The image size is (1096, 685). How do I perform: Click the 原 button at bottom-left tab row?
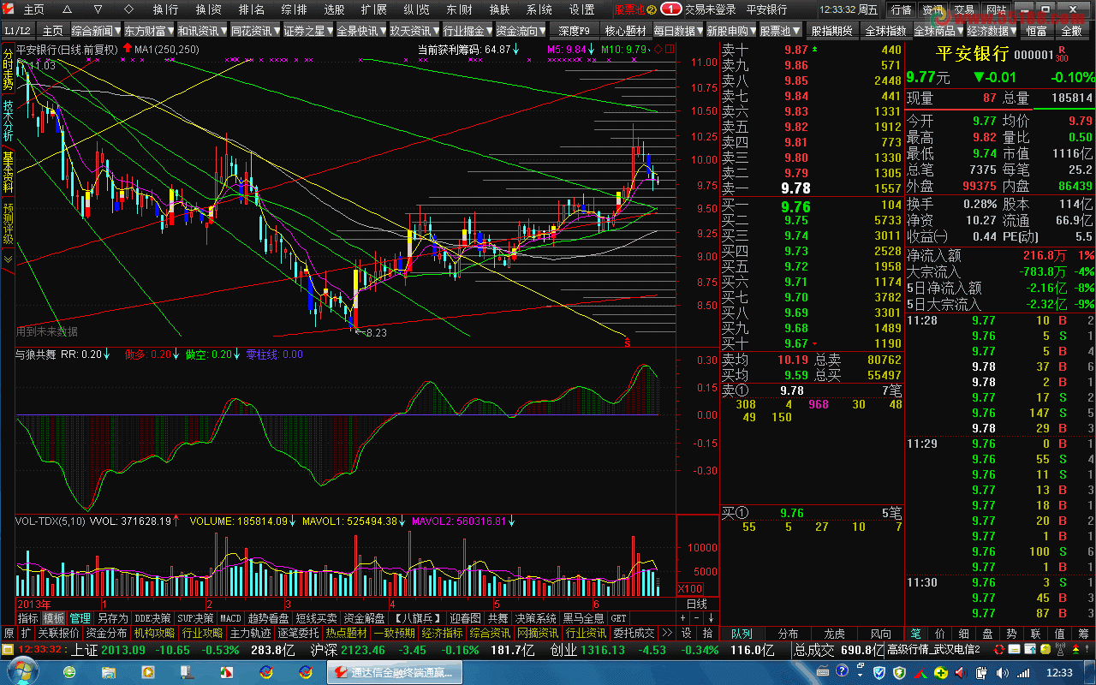9,634
